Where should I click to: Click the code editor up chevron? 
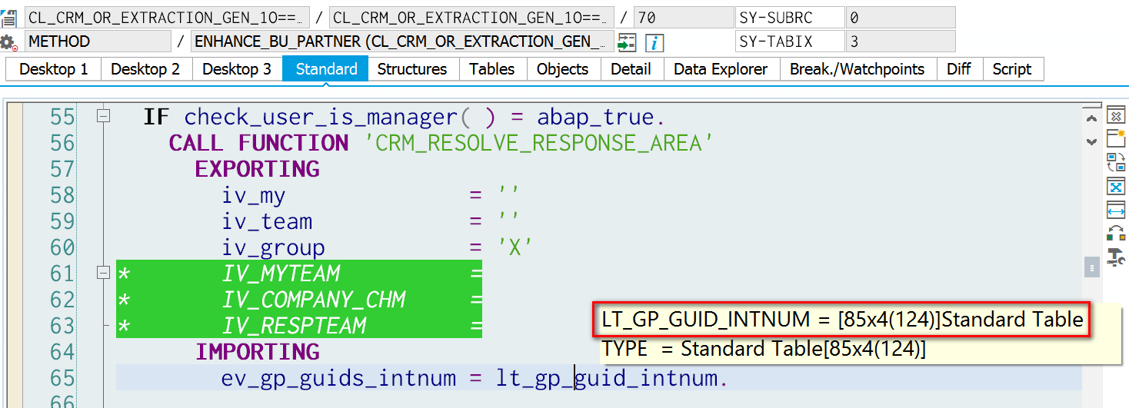pyautogui.click(x=1091, y=118)
